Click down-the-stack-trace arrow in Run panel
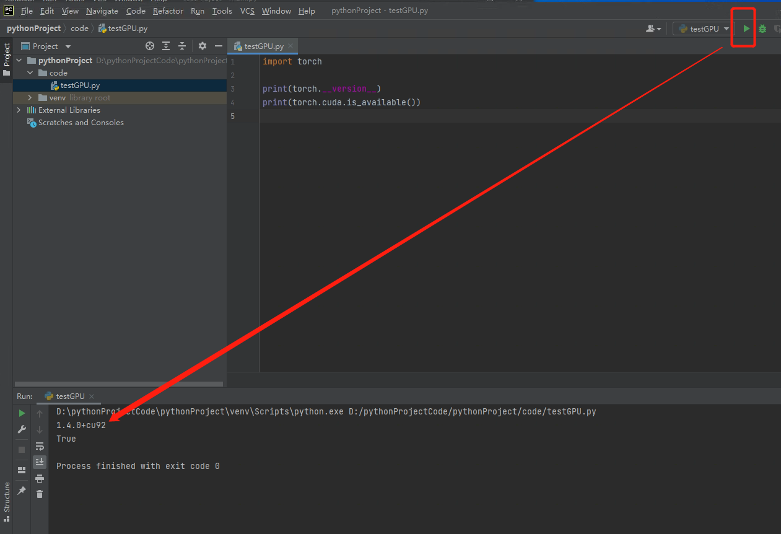This screenshot has width=781, height=534. click(x=40, y=429)
